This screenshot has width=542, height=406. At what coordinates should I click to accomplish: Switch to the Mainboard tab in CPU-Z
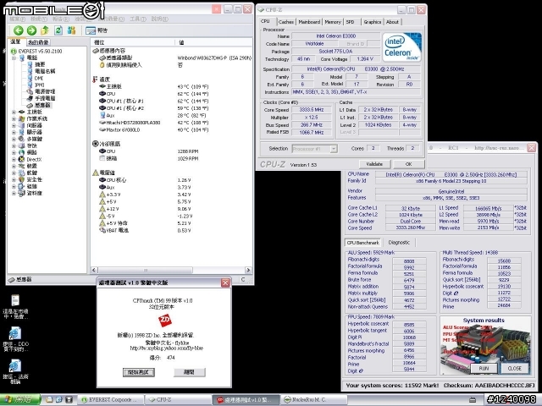tap(309, 22)
